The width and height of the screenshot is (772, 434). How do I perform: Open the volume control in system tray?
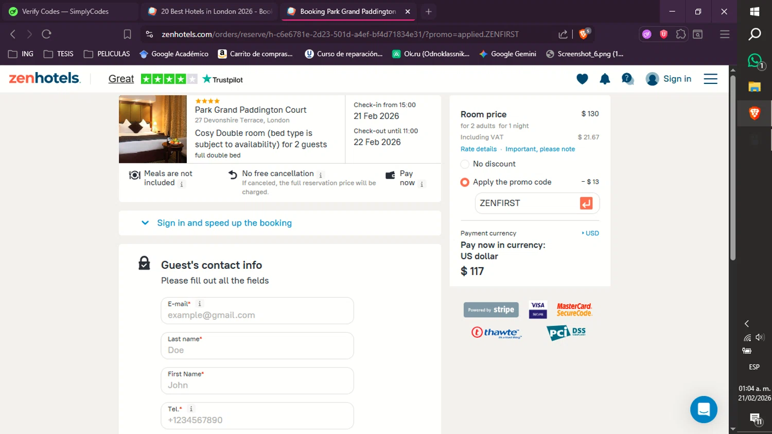(x=760, y=337)
